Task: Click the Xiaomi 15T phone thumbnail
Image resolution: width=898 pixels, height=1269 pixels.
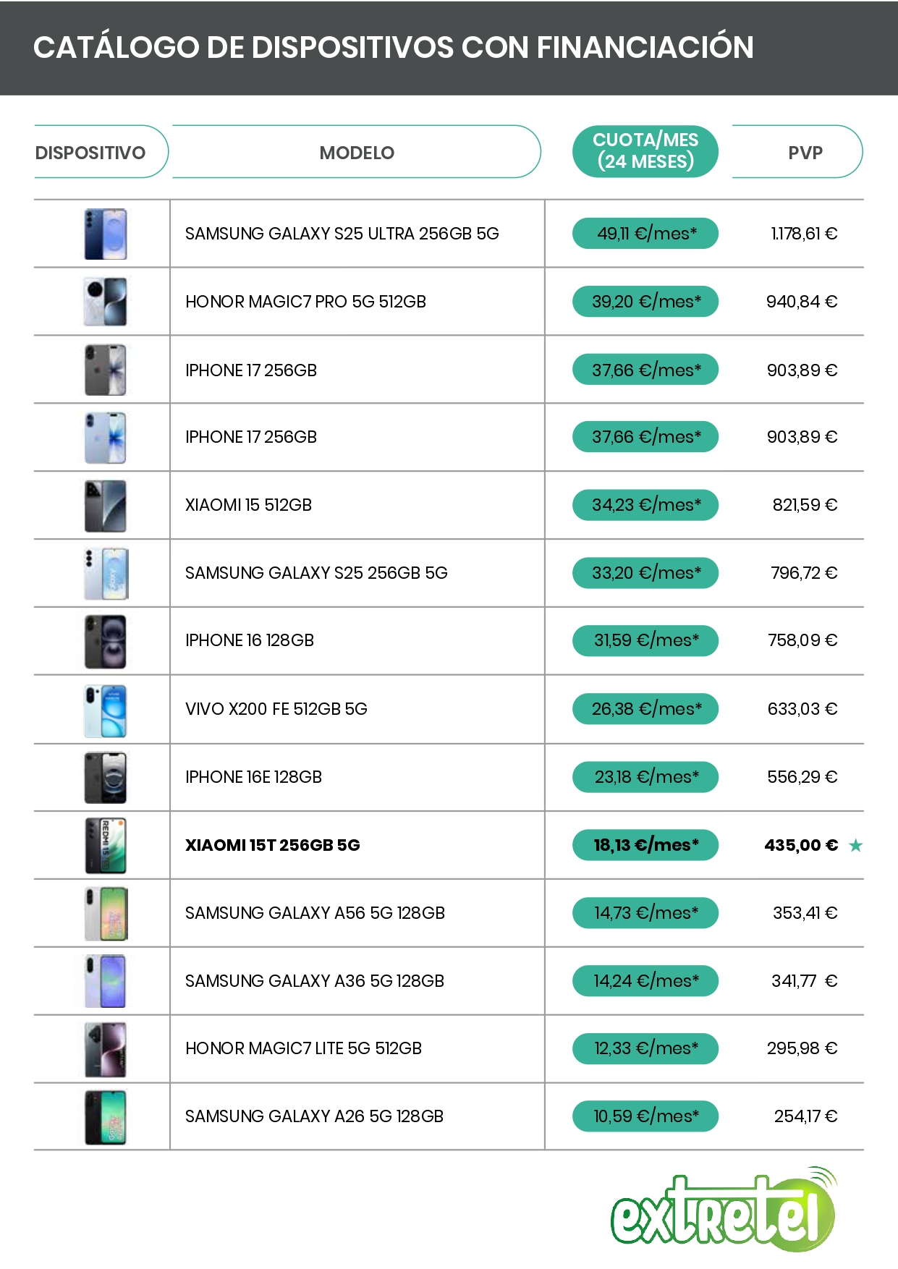Action: pyautogui.click(x=106, y=845)
